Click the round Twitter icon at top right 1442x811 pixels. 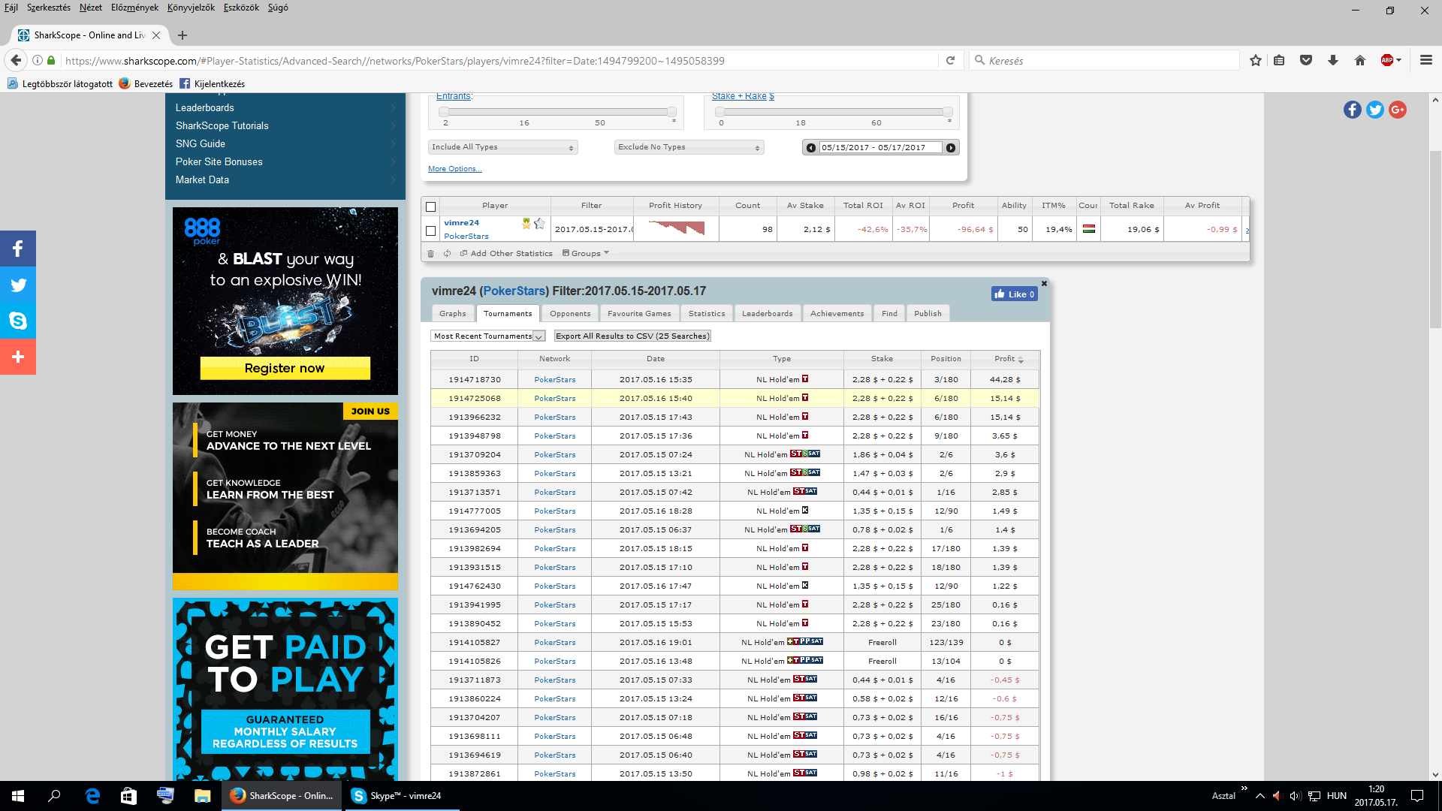coord(1375,110)
